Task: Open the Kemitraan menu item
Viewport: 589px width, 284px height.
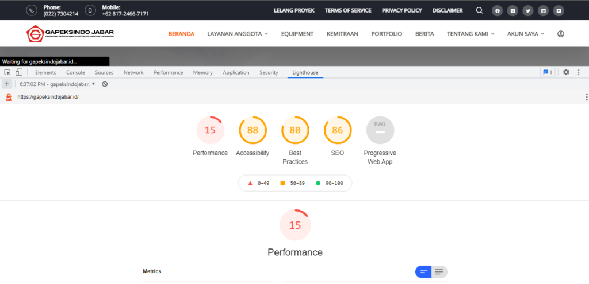Action: (342, 34)
